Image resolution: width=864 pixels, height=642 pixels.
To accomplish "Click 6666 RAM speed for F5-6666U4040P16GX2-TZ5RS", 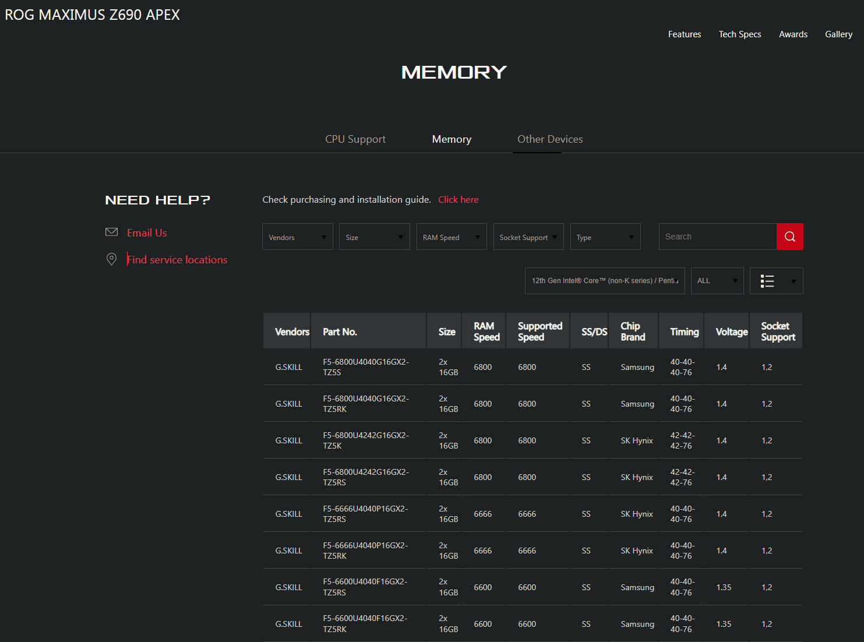I will tap(482, 514).
